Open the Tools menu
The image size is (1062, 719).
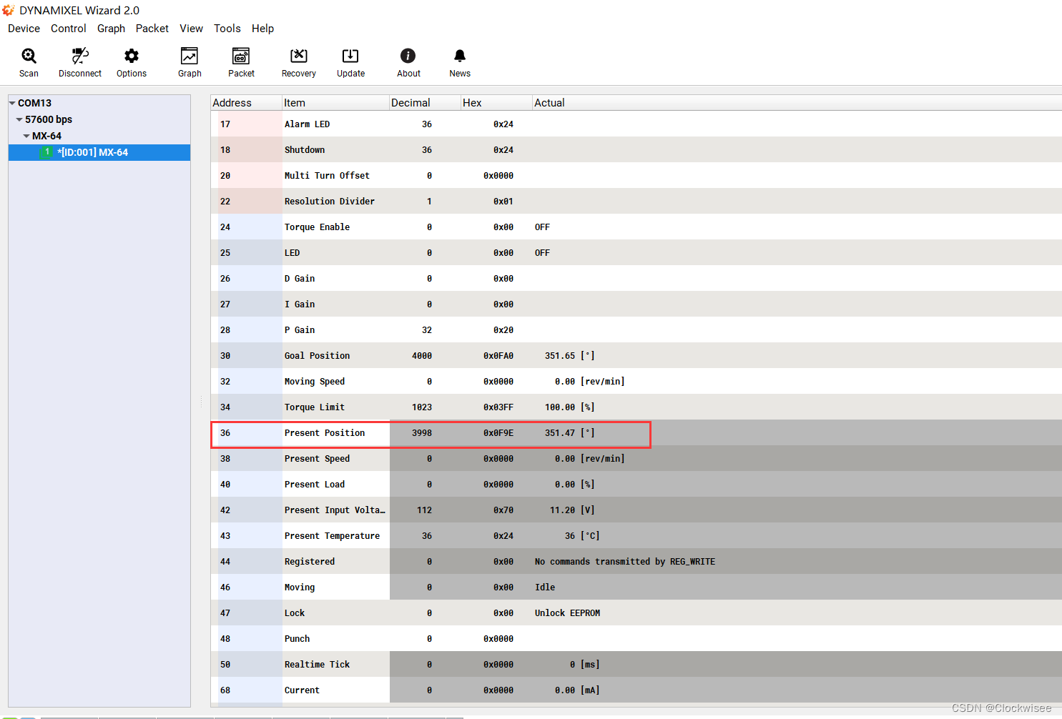click(x=227, y=29)
